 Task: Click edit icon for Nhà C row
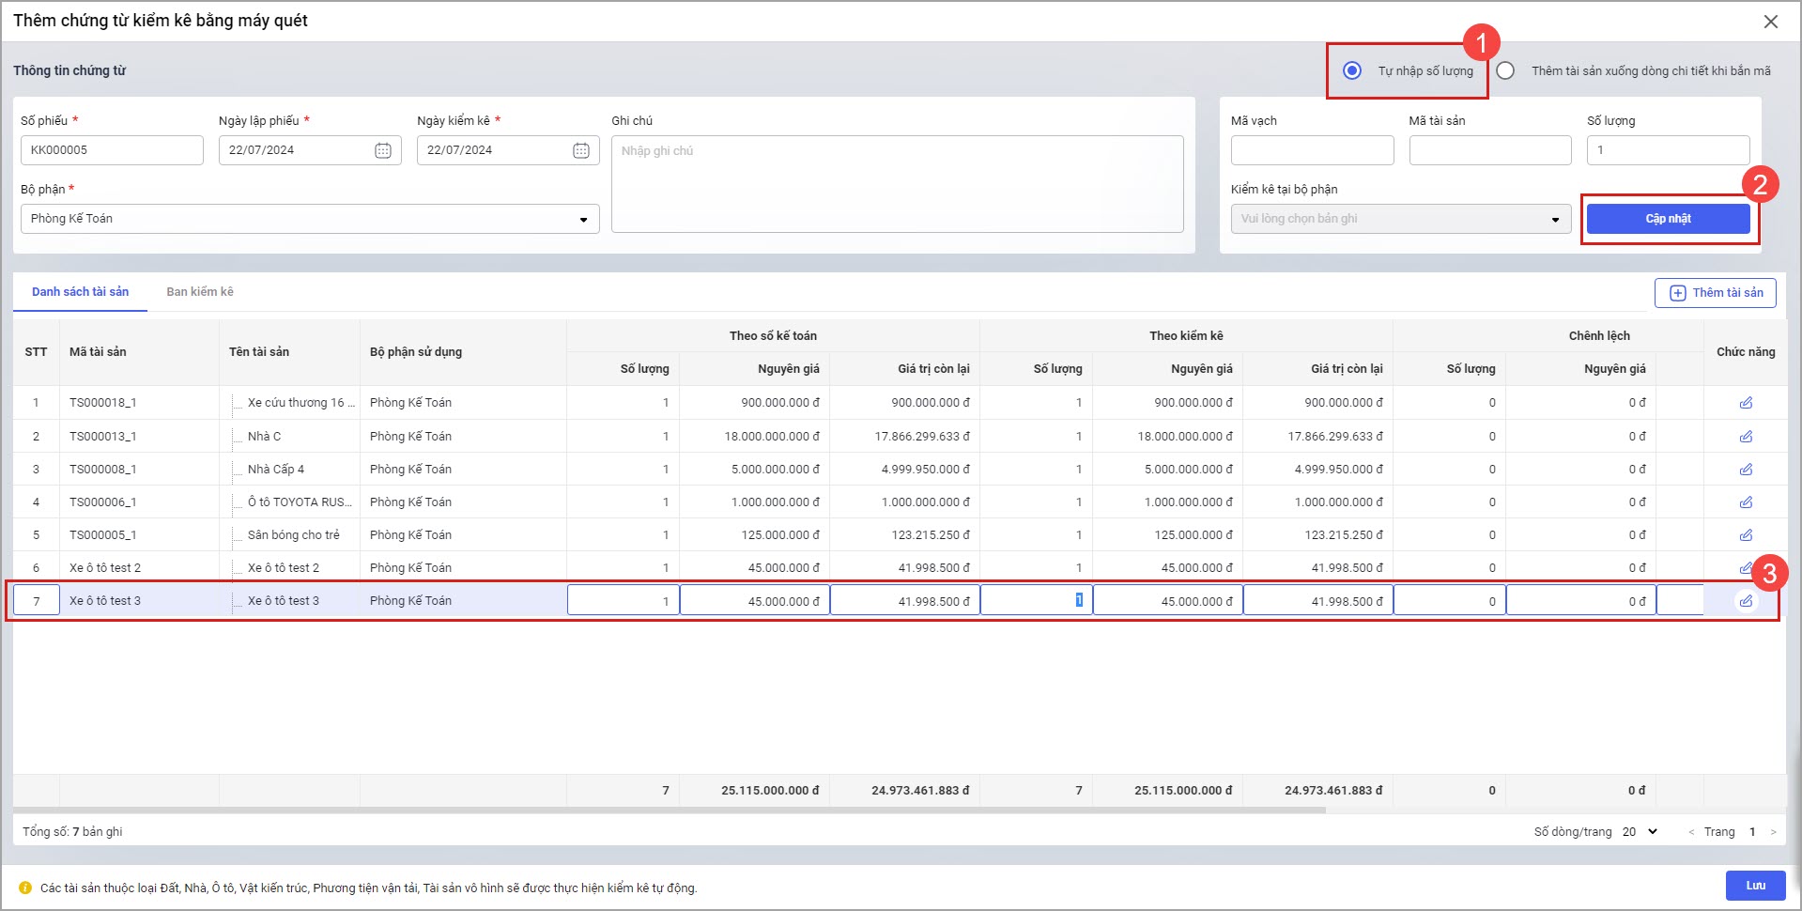(x=1746, y=437)
